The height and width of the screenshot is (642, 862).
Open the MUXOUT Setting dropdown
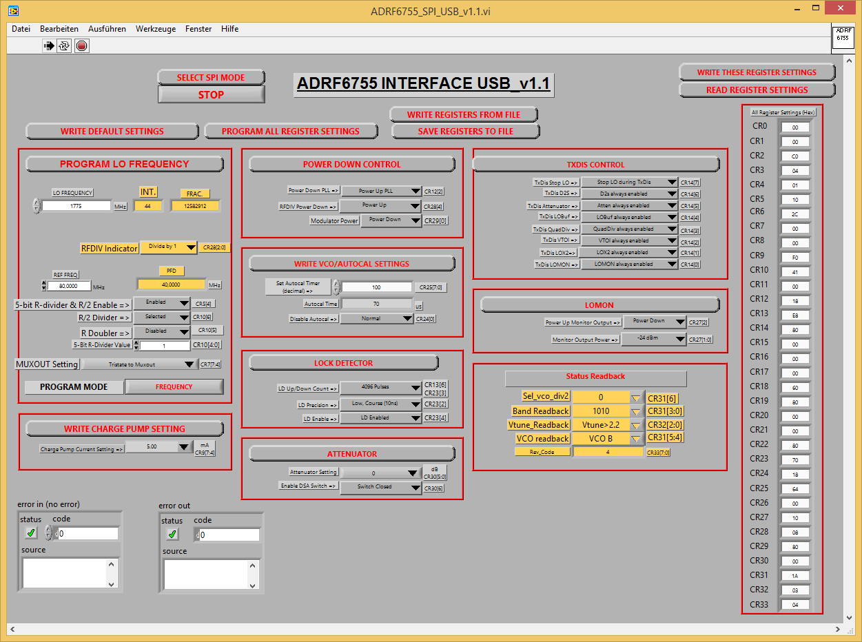coord(140,364)
